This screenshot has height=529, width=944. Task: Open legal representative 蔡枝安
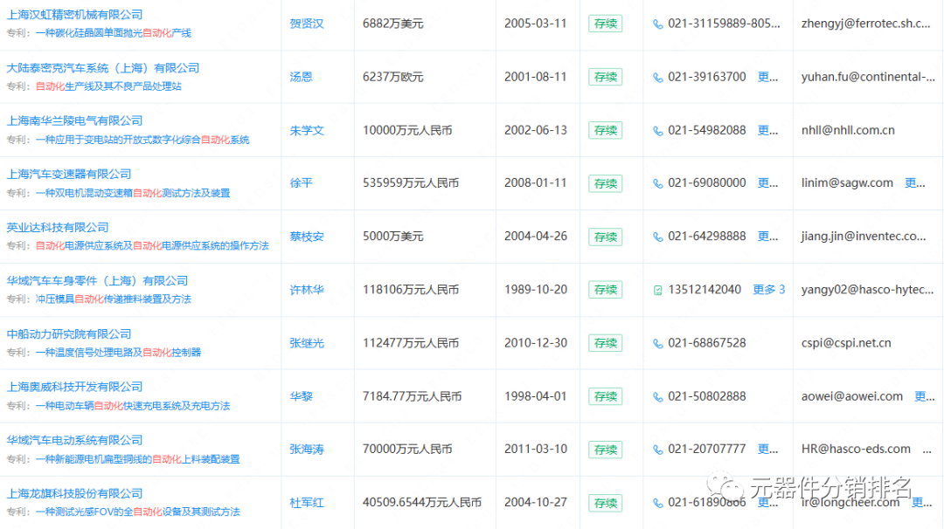click(307, 237)
